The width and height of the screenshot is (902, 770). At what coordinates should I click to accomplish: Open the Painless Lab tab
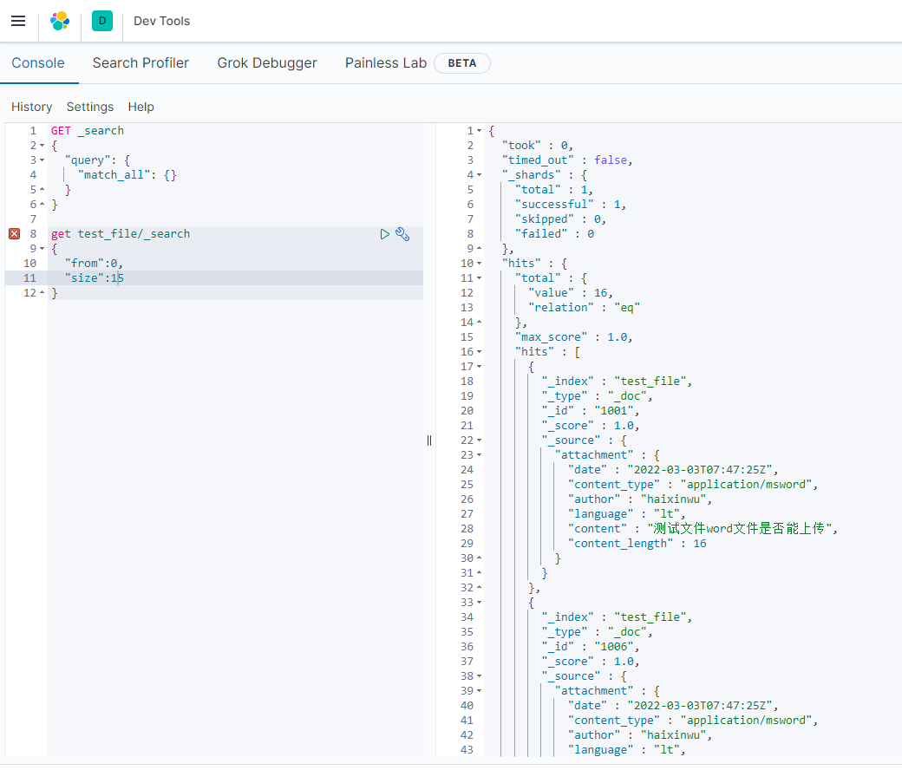click(x=386, y=62)
